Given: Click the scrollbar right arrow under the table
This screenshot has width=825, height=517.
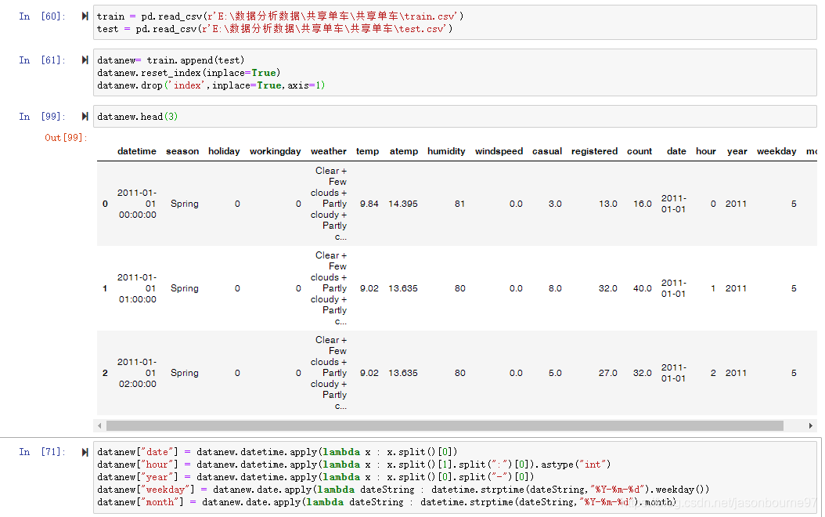Looking at the screenshot, I should tap(811, 425).
